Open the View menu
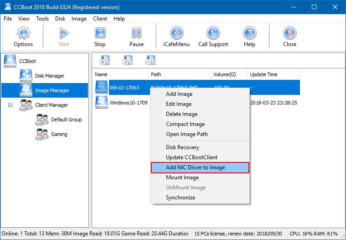 (x=24, y=19)
